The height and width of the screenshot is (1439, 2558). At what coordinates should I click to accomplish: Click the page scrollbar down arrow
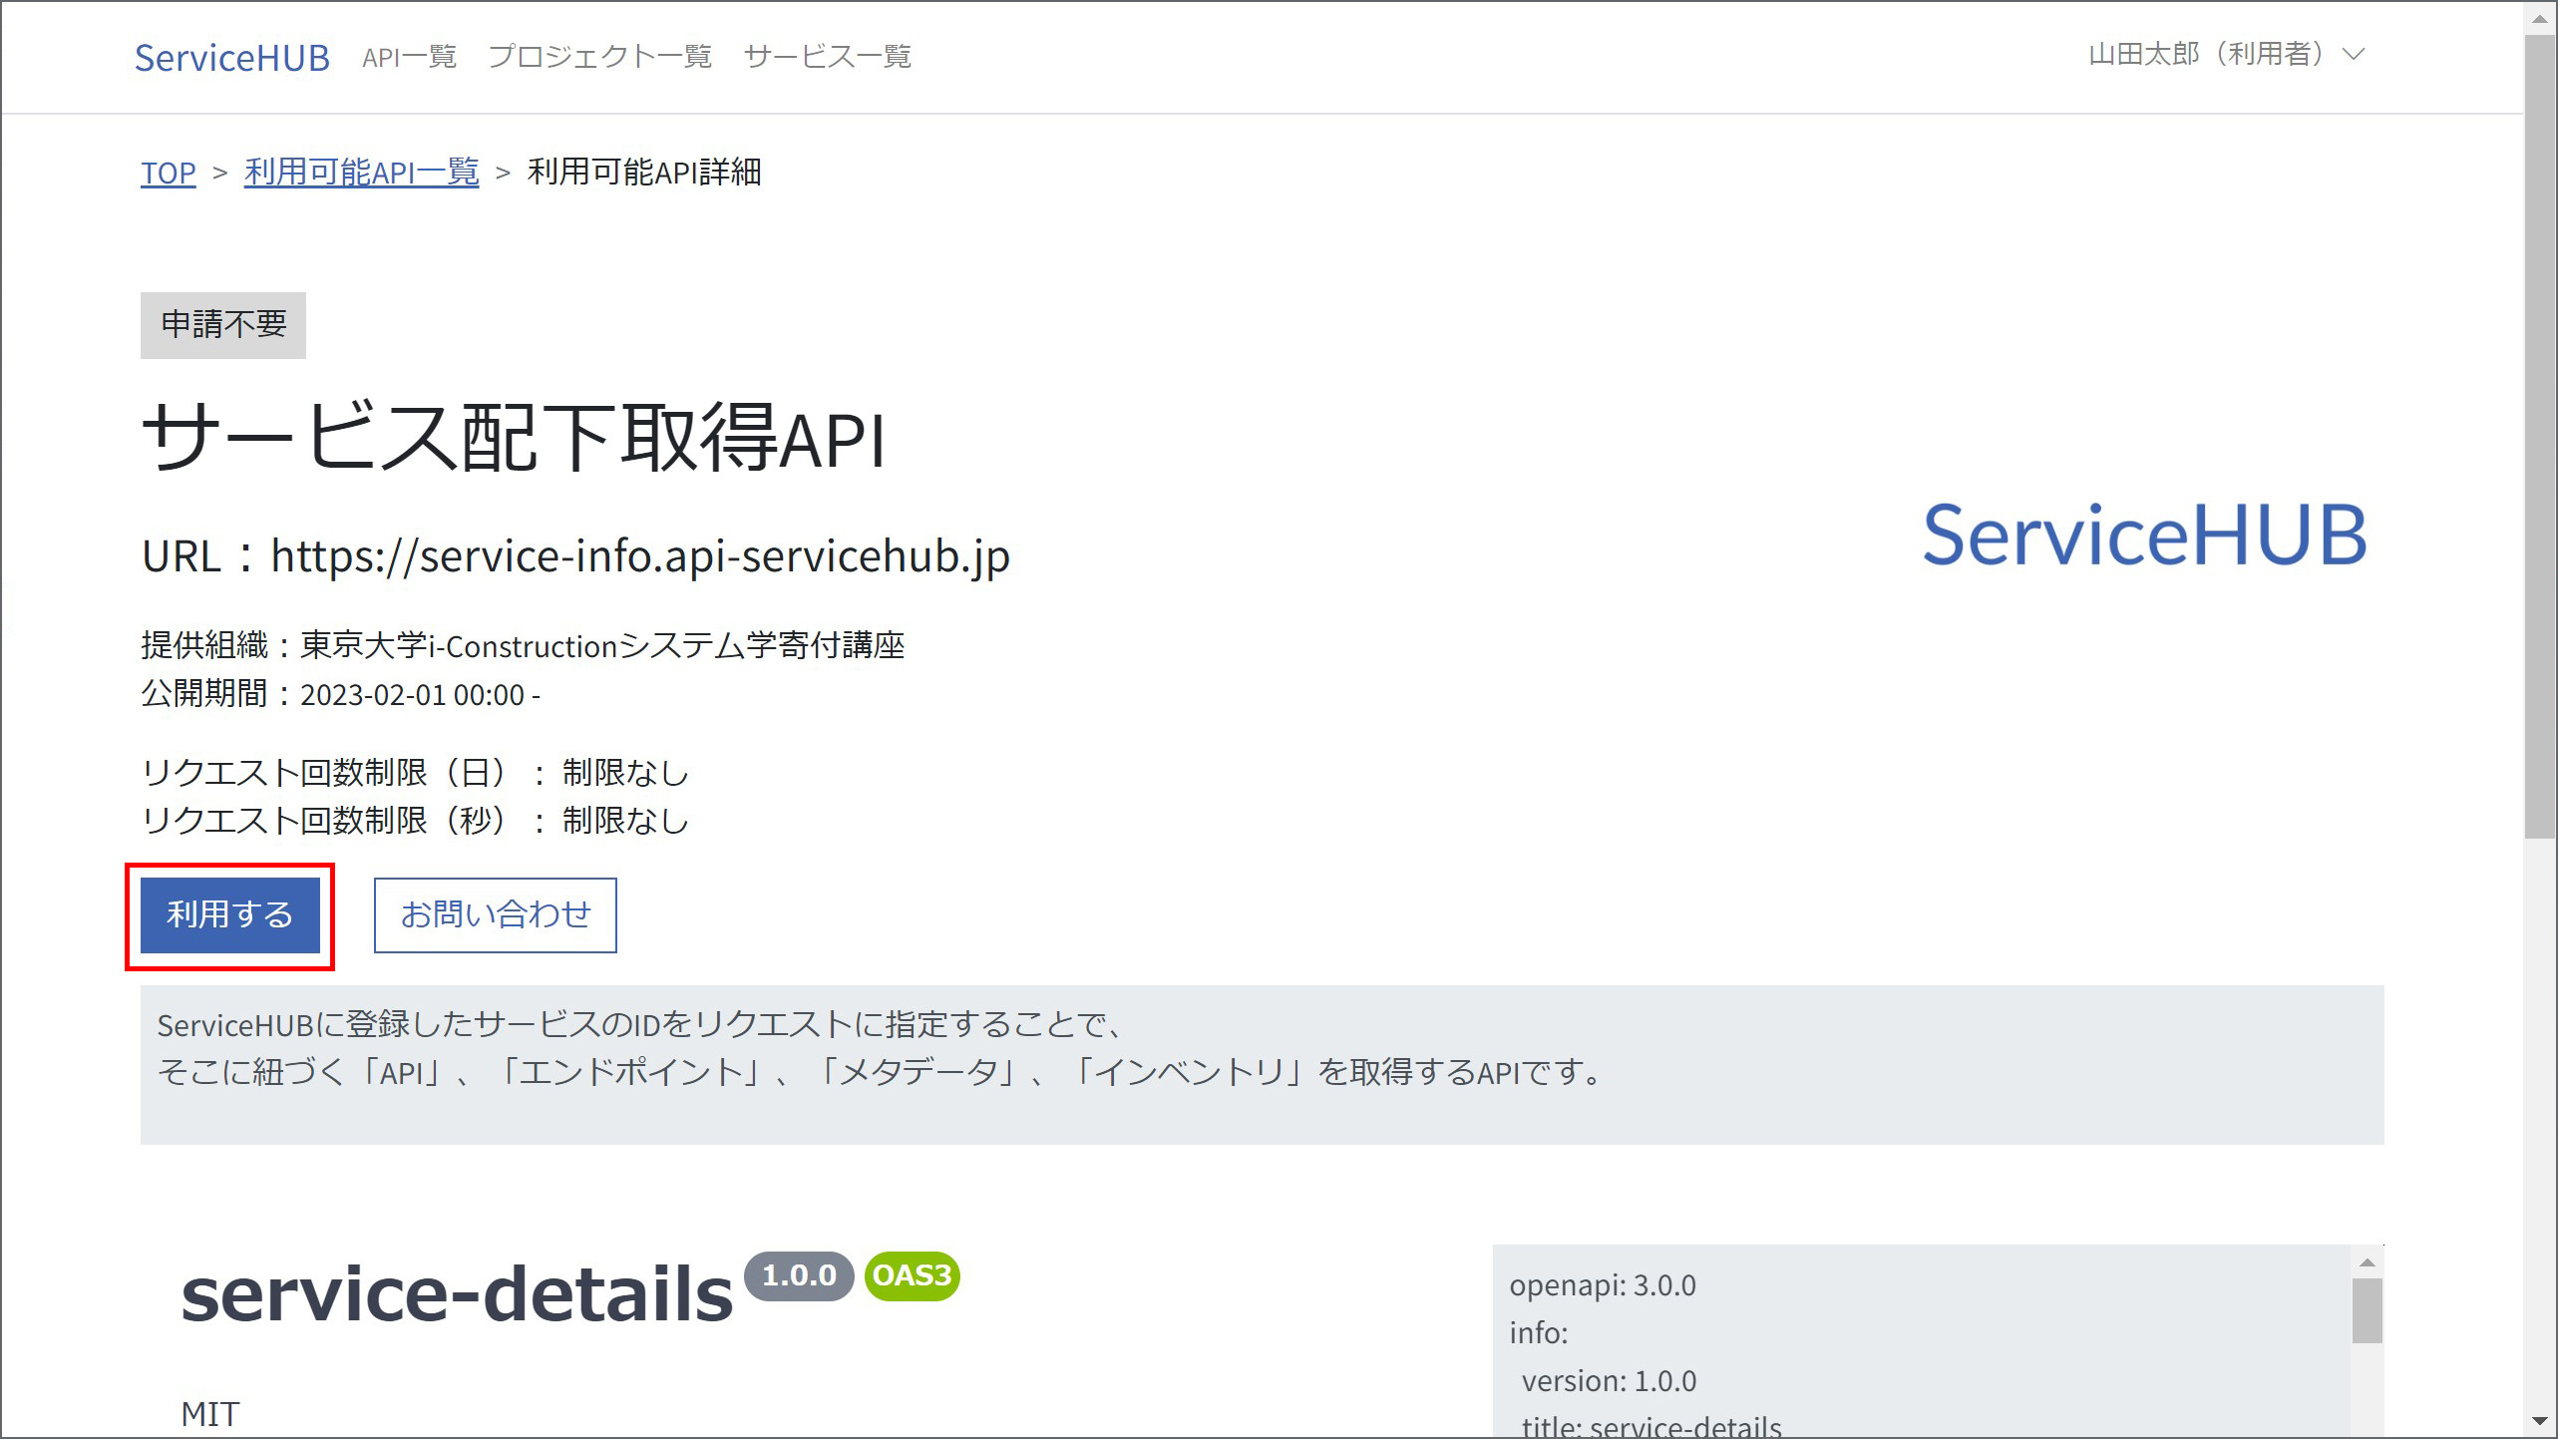pos(2539,1421)
